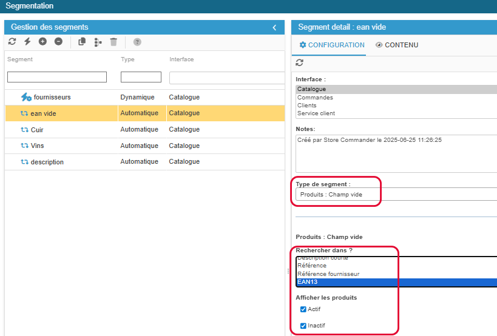Refresh the segment list in Gestion des segments

12,41
